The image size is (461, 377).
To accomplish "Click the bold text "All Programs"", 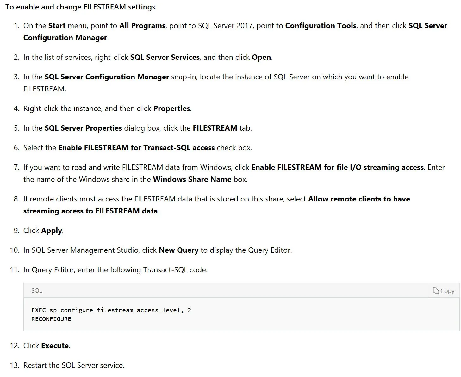I will pos(142,26).
